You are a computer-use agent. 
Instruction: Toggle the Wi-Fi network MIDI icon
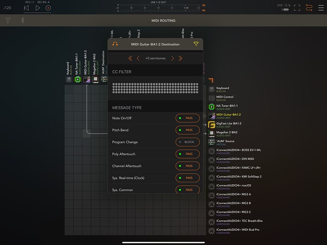[8, 20]
